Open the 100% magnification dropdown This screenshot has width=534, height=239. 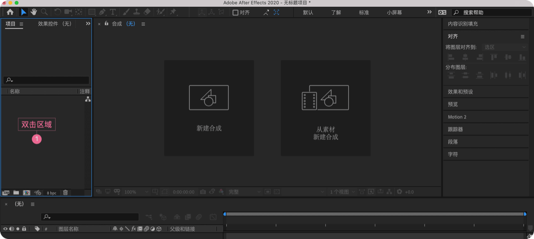click(x=136, y=192)
